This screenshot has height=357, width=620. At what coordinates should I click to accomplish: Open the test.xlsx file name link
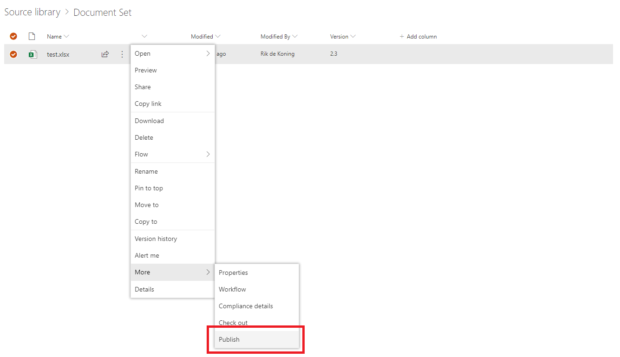click(58, 54)
